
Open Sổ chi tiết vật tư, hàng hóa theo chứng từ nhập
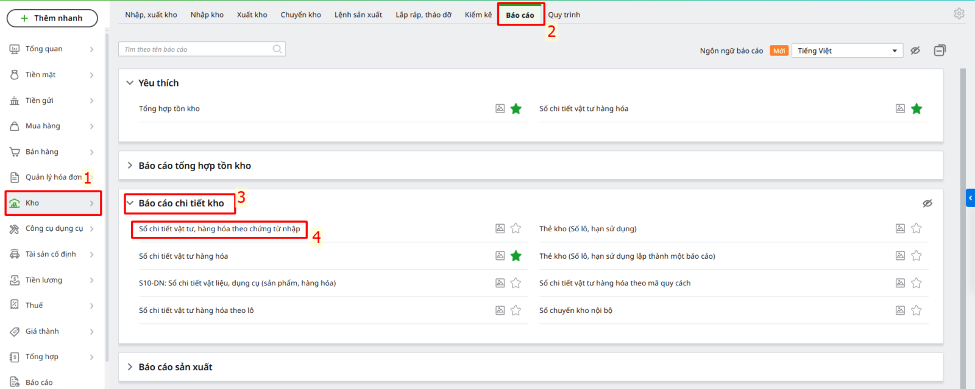click(x=219, y=229)
